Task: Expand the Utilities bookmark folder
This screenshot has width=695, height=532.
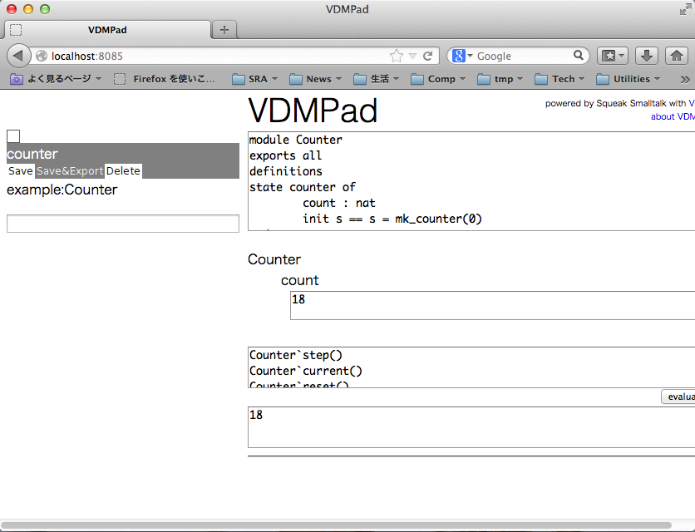Action: pyautogui.click(x=625, y=79)
